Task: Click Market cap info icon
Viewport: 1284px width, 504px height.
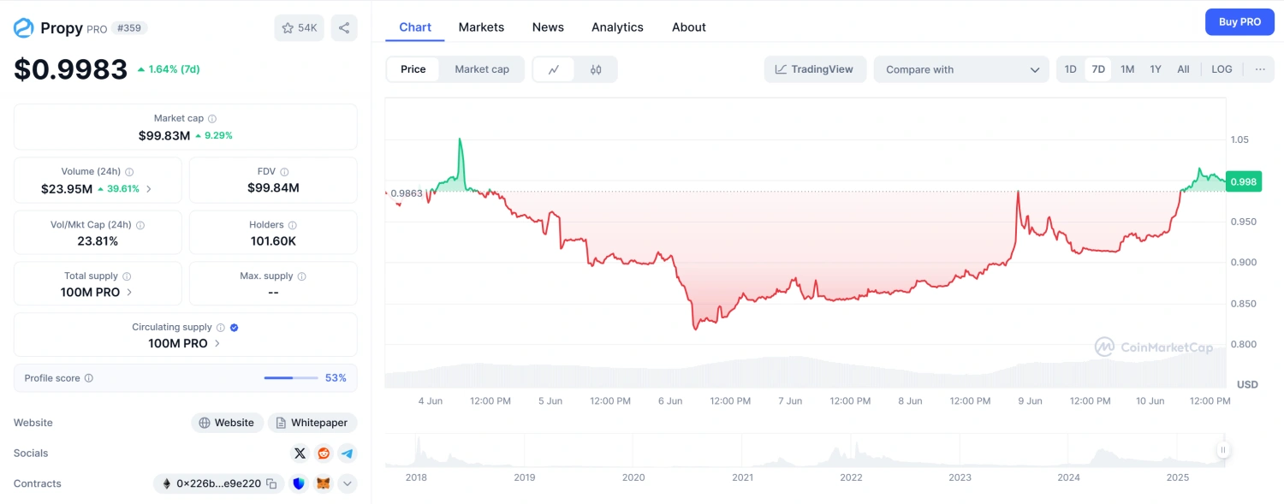Action: click(212, 119)
